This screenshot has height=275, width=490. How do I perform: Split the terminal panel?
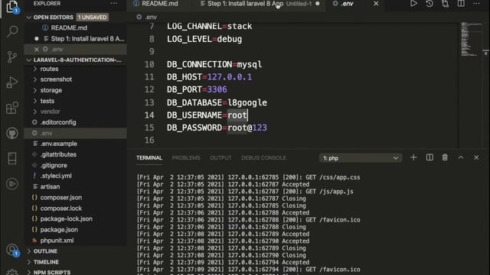point(430,158)
